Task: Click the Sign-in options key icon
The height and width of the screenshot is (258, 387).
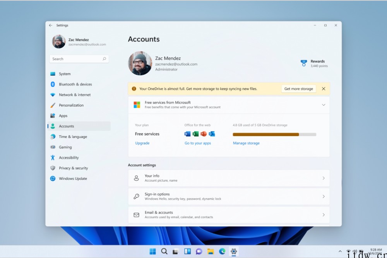Action: click(136, 197)
